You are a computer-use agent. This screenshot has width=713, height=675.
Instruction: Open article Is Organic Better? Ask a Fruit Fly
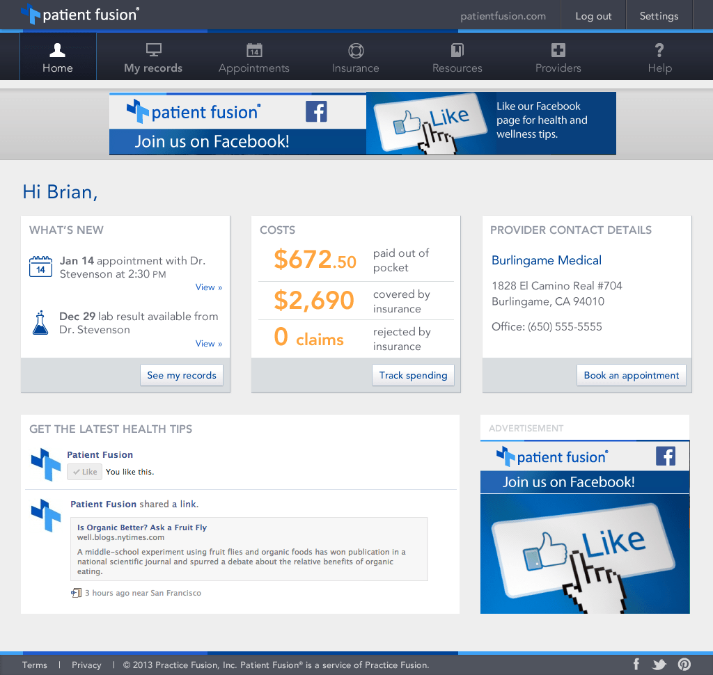[x=142, y=527]
